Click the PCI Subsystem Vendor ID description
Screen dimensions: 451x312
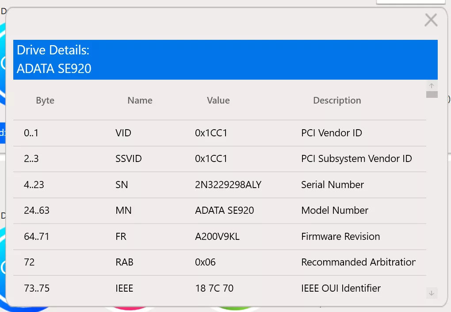point(357,158)
